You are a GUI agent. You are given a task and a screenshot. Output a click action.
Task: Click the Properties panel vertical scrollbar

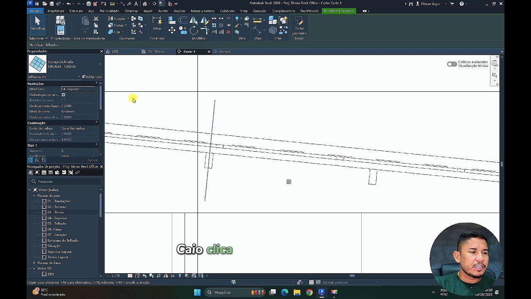click(x=100, y=98)
